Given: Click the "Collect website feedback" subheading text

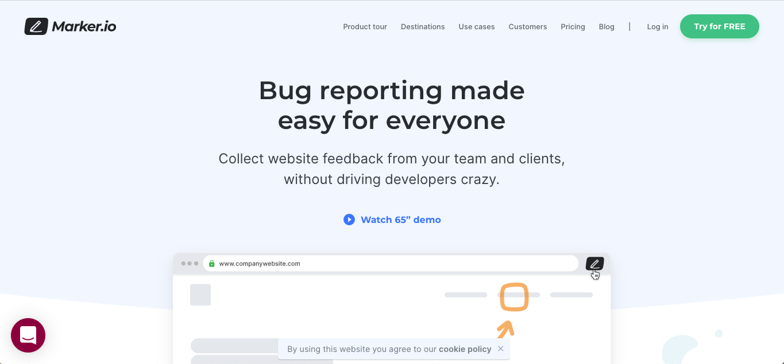Looking at the screenshot, I should point(392,169).
